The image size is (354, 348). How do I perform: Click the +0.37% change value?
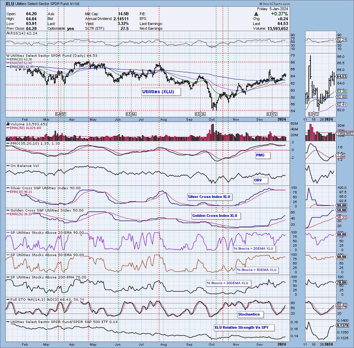279,14
